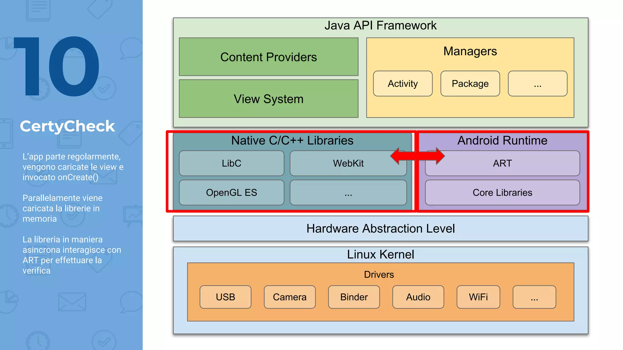The height and width of the screenshot is (350, 623).
Task: Click the WiFi driver box
Action: pyautogui.click(x=478, y=297)
